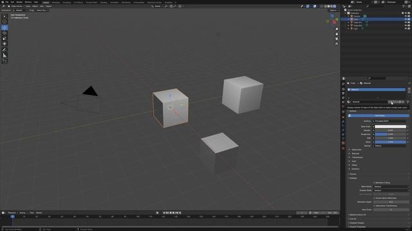Viewport: 412px width, 231px height.
Task: Click the Blender logo icon in menu bar
Action: 3,2
